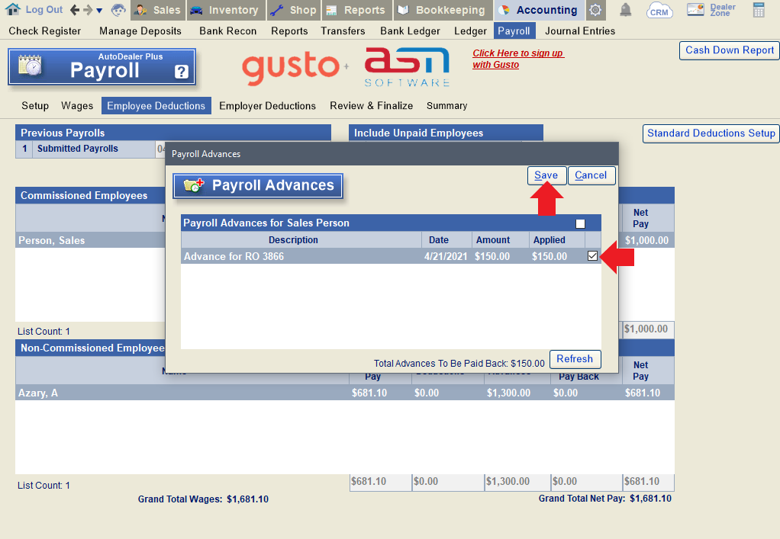Image resolution: width=780 pixels, height=539 pixels.
Task: Open Journal Entries submenu
Action: pos(580,30)
